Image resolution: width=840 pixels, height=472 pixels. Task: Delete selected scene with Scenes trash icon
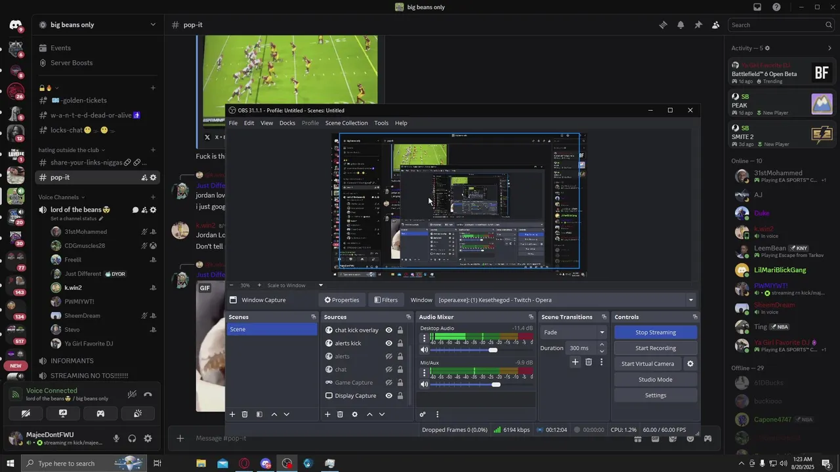tap(245, 414)
